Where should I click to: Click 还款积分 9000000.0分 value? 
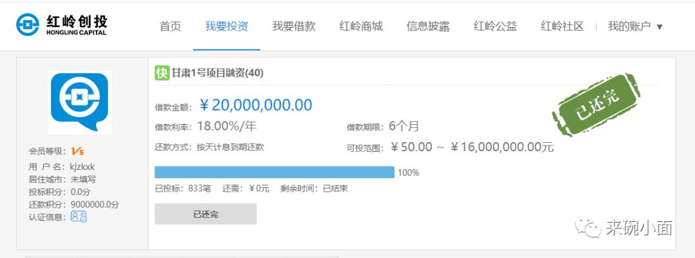tap(95, 205)
